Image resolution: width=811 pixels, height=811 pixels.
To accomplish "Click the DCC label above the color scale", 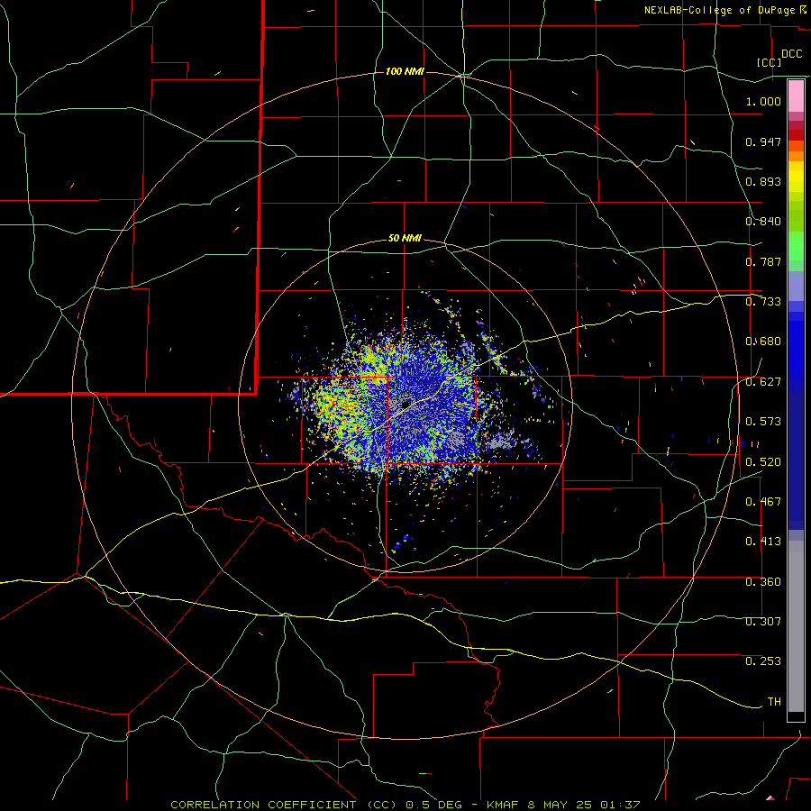I will [791, 54].
